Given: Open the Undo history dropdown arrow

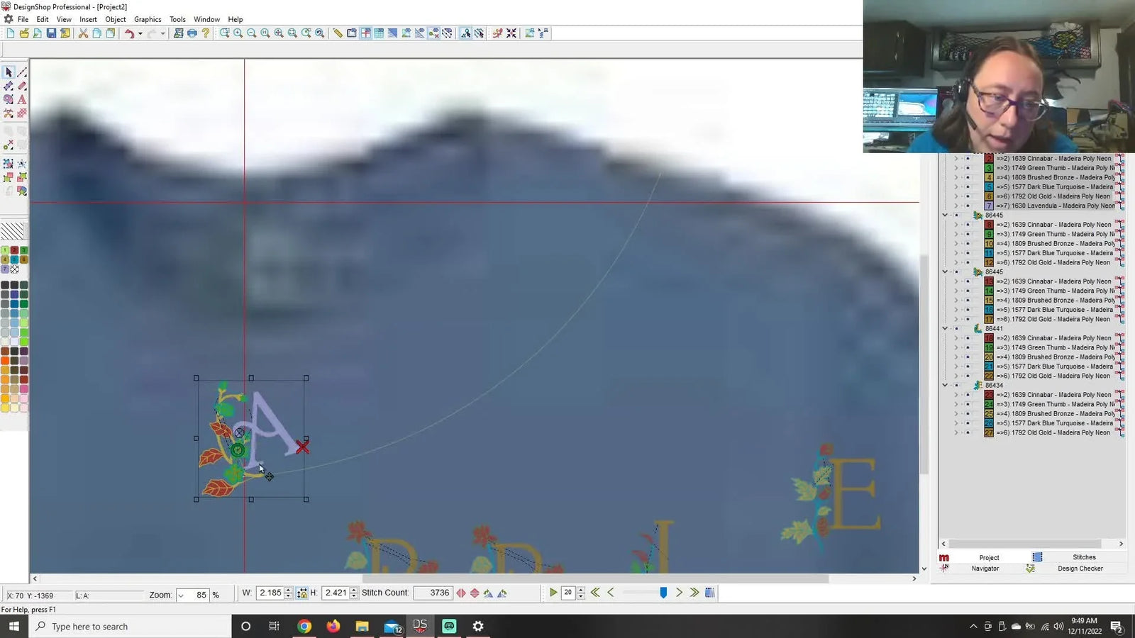Looking at the screenshot, I should point(140,33).
